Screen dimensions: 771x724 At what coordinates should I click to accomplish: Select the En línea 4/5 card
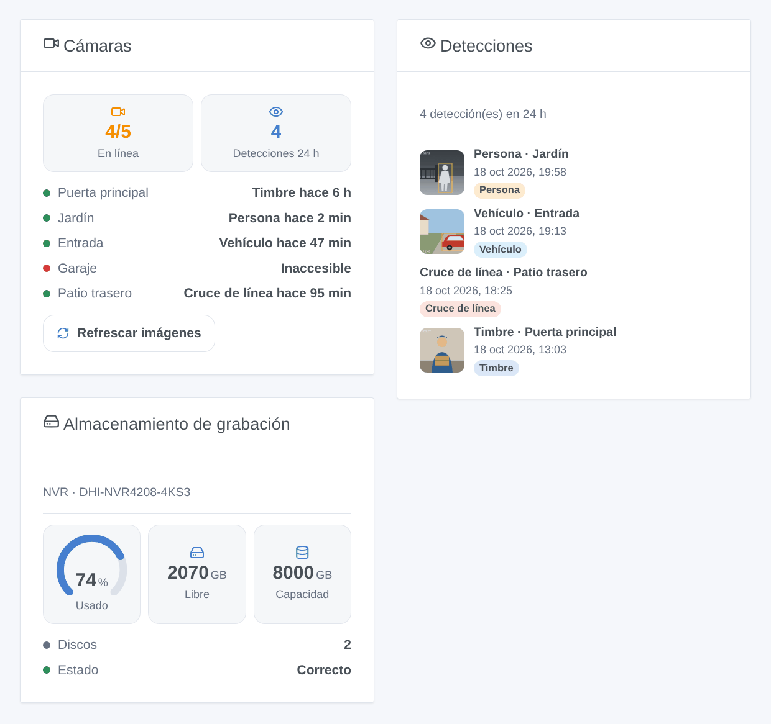[118, 133]
